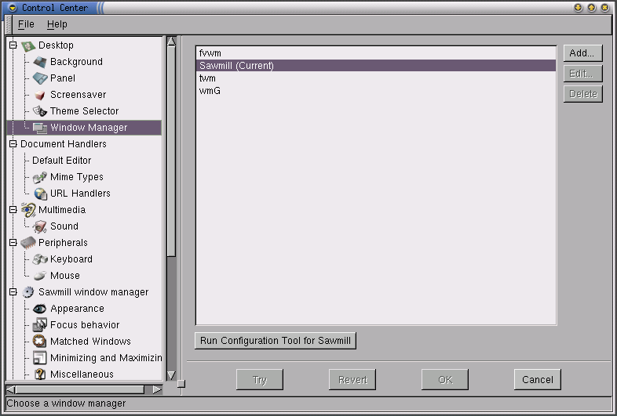
Task: Open the File menu
Action: pos(26,24)
